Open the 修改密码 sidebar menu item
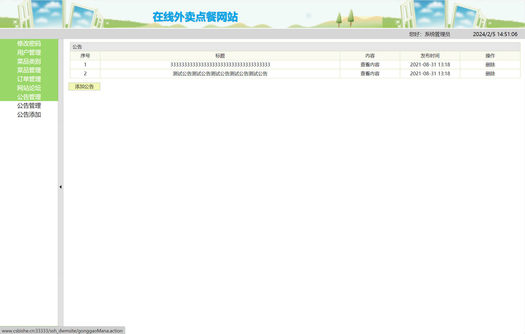Screen dimensions: 525x334 (29, 44)
